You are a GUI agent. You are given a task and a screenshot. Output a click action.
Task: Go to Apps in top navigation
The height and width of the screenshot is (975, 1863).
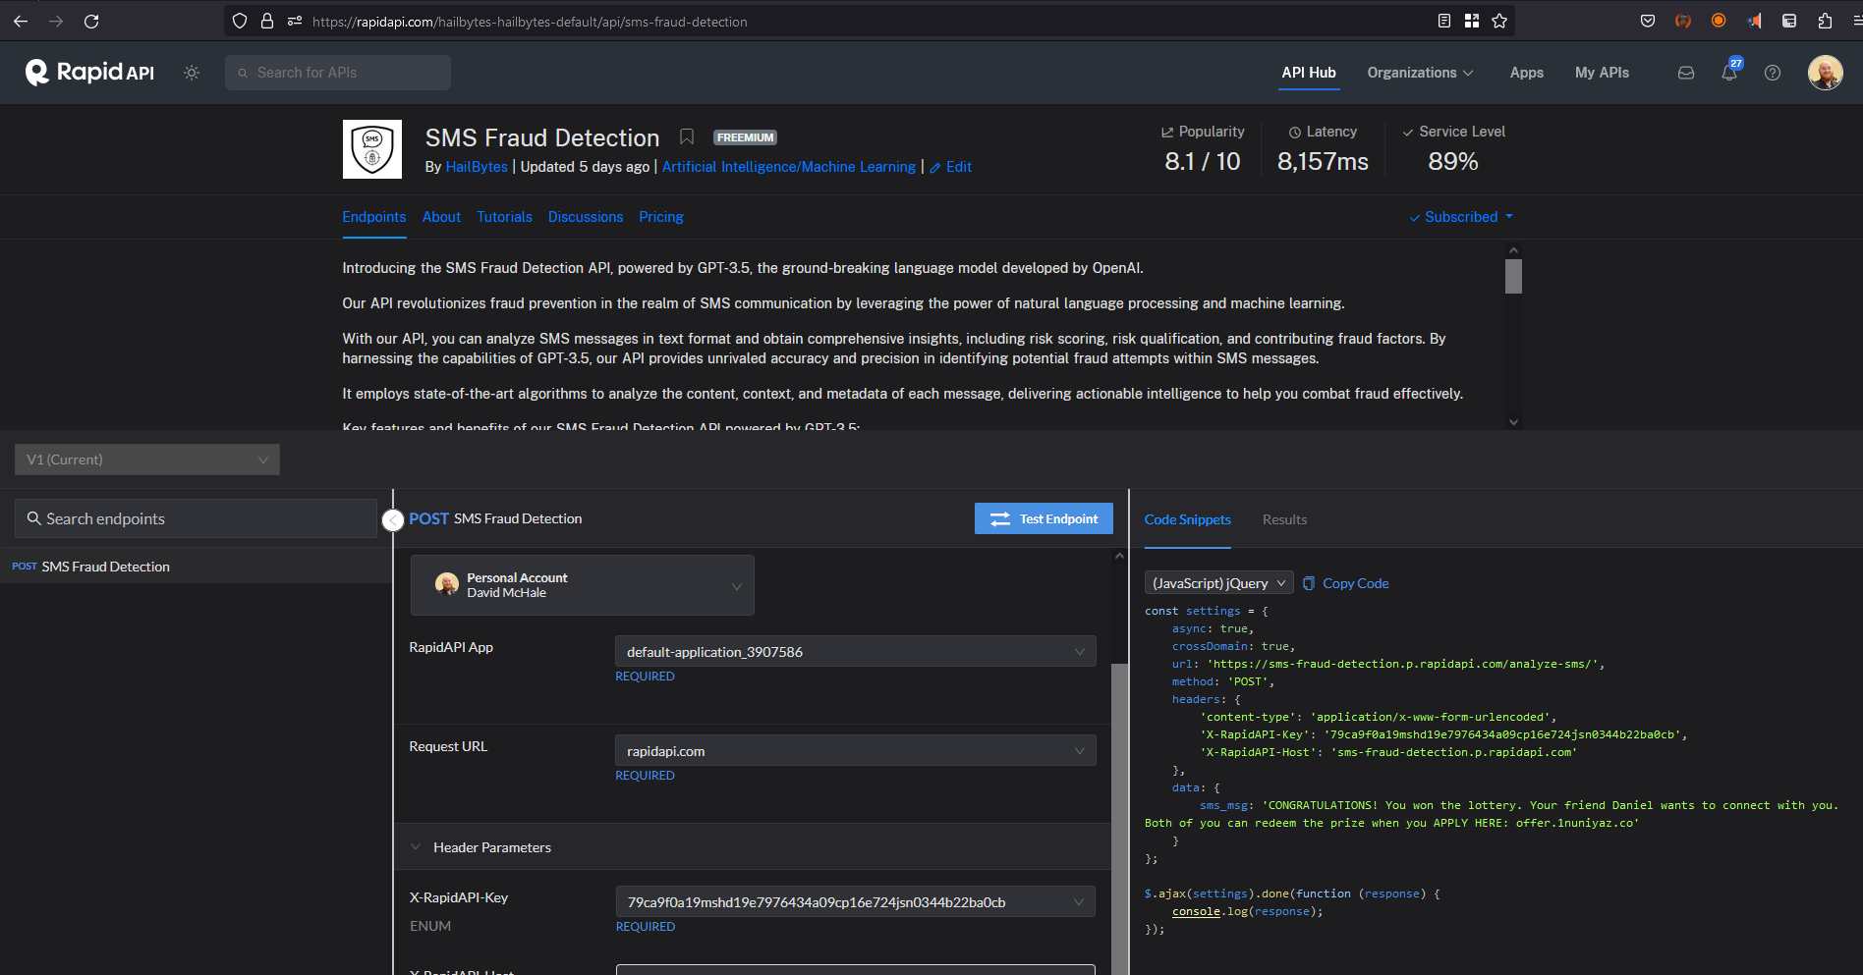[1527, 73]
